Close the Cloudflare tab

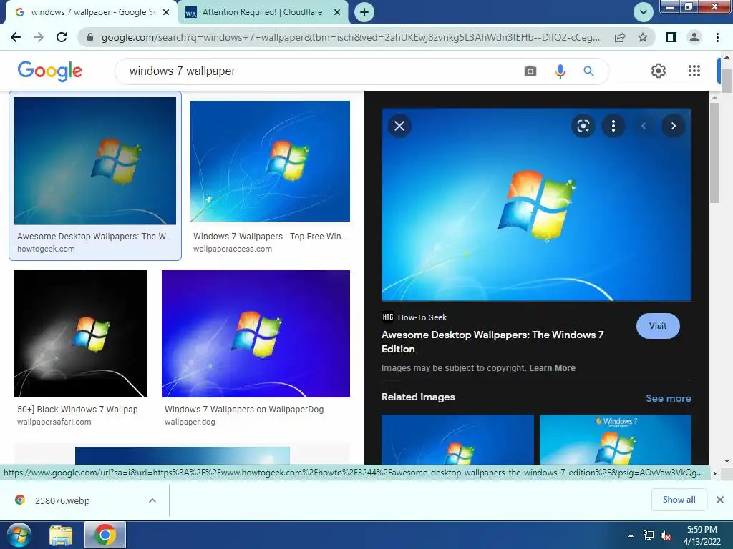click(x=336, y=13)
